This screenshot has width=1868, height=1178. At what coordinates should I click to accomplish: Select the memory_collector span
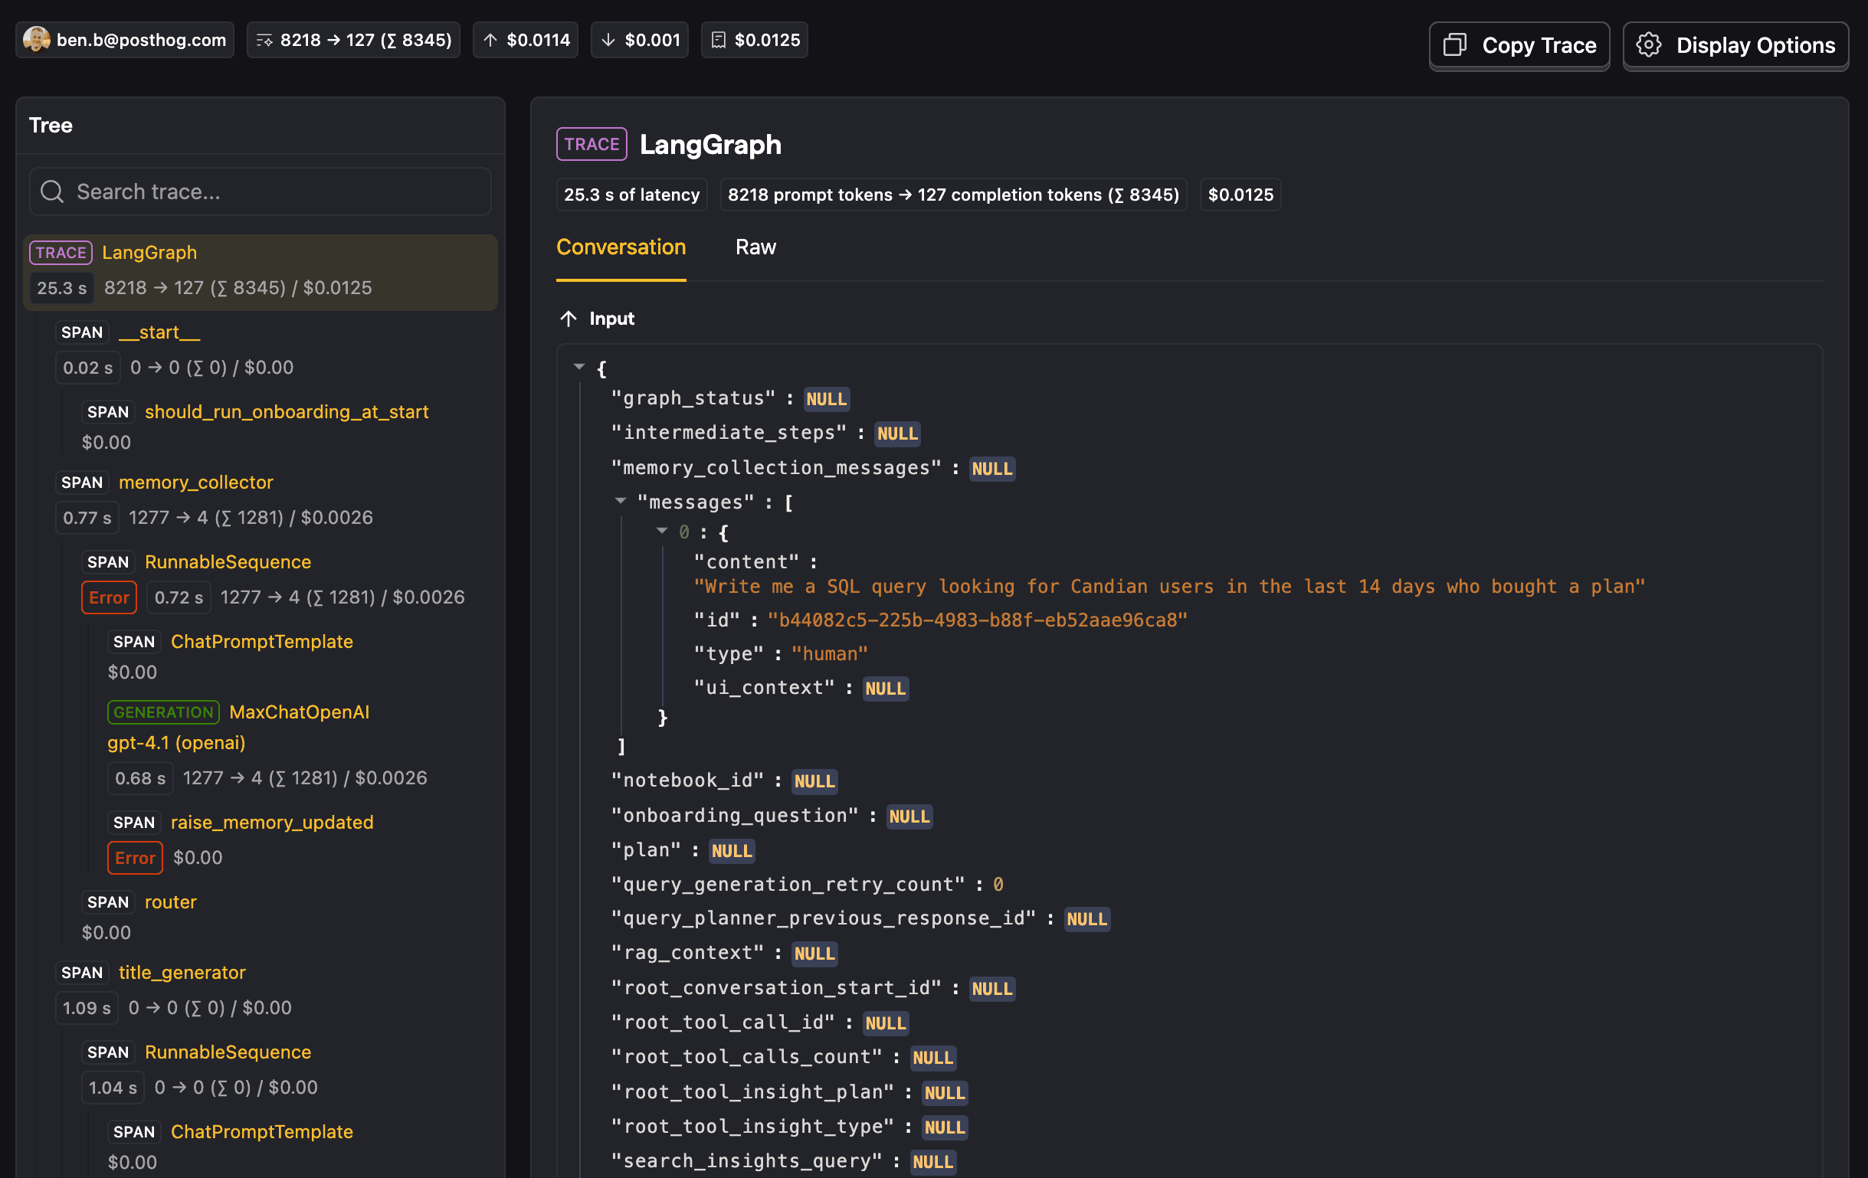tap(195, 483)
